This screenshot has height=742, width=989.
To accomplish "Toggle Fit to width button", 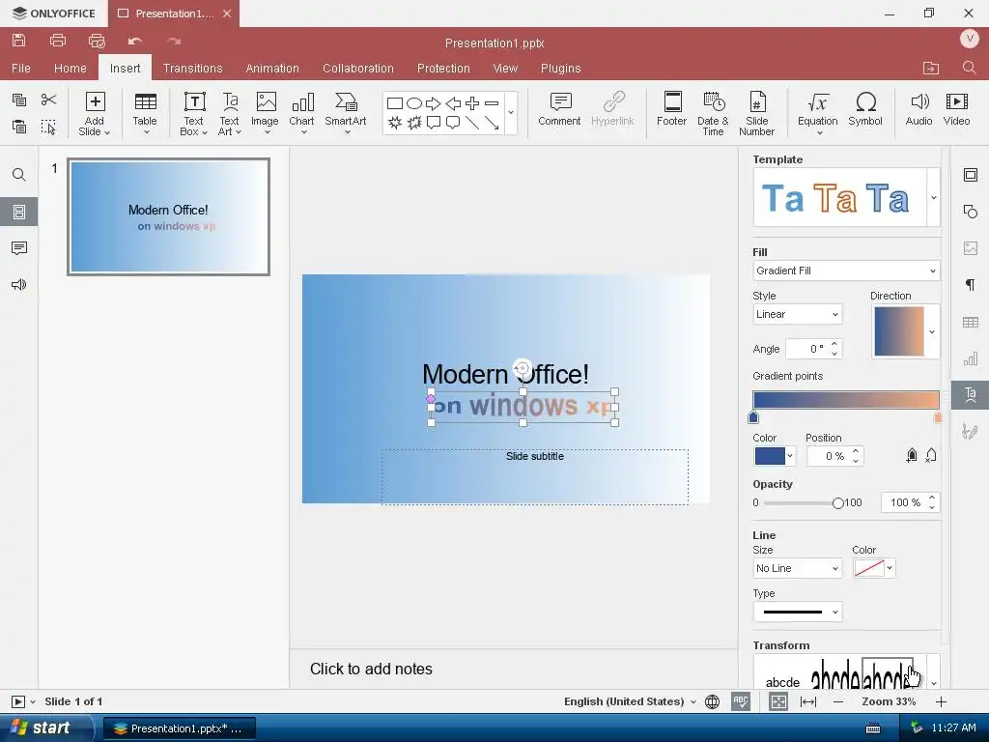I will pyautogui.click(x=808, y=701).
